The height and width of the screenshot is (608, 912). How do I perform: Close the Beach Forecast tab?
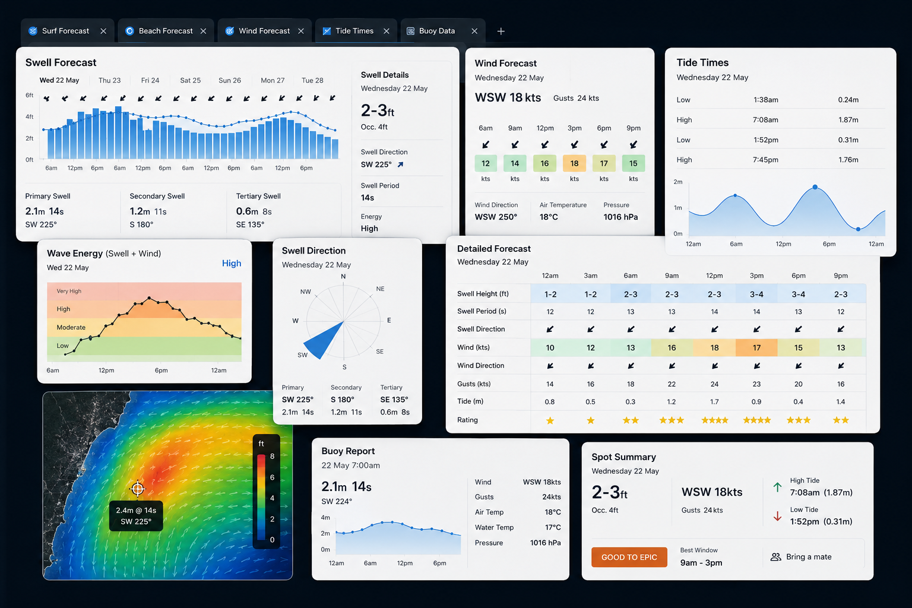click(203, 31)
